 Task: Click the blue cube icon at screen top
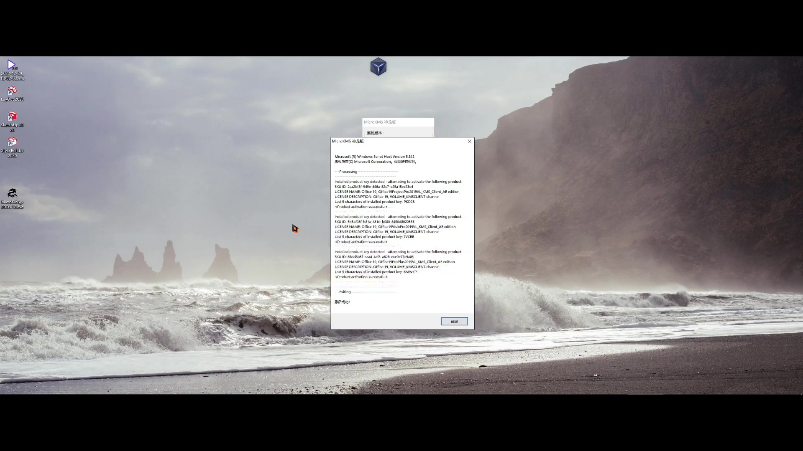[x=378, y=66]
